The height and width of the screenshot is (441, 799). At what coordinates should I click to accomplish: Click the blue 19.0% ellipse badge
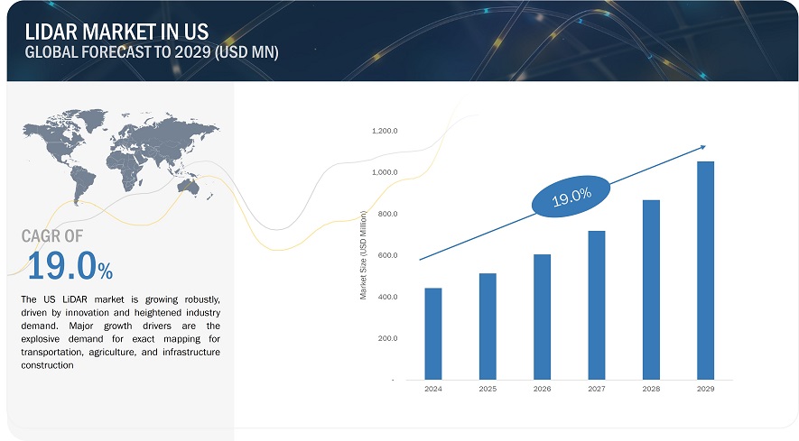coord(571,194)
